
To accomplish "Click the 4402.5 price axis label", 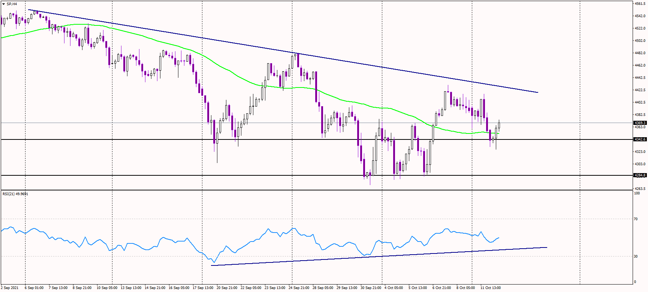I will tap(640, 102).
